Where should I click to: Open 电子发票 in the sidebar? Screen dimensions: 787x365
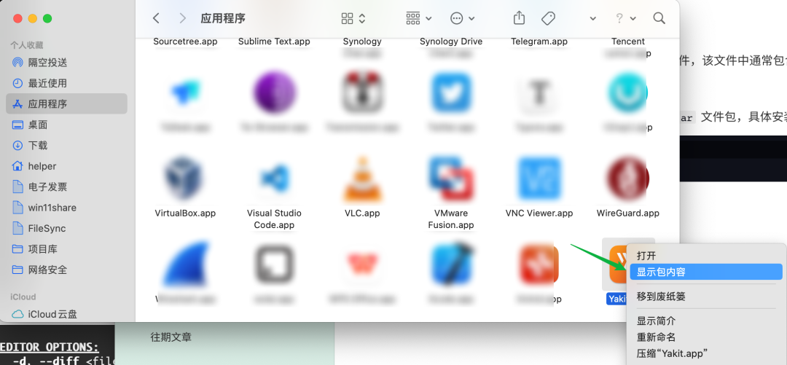(67, 187)
